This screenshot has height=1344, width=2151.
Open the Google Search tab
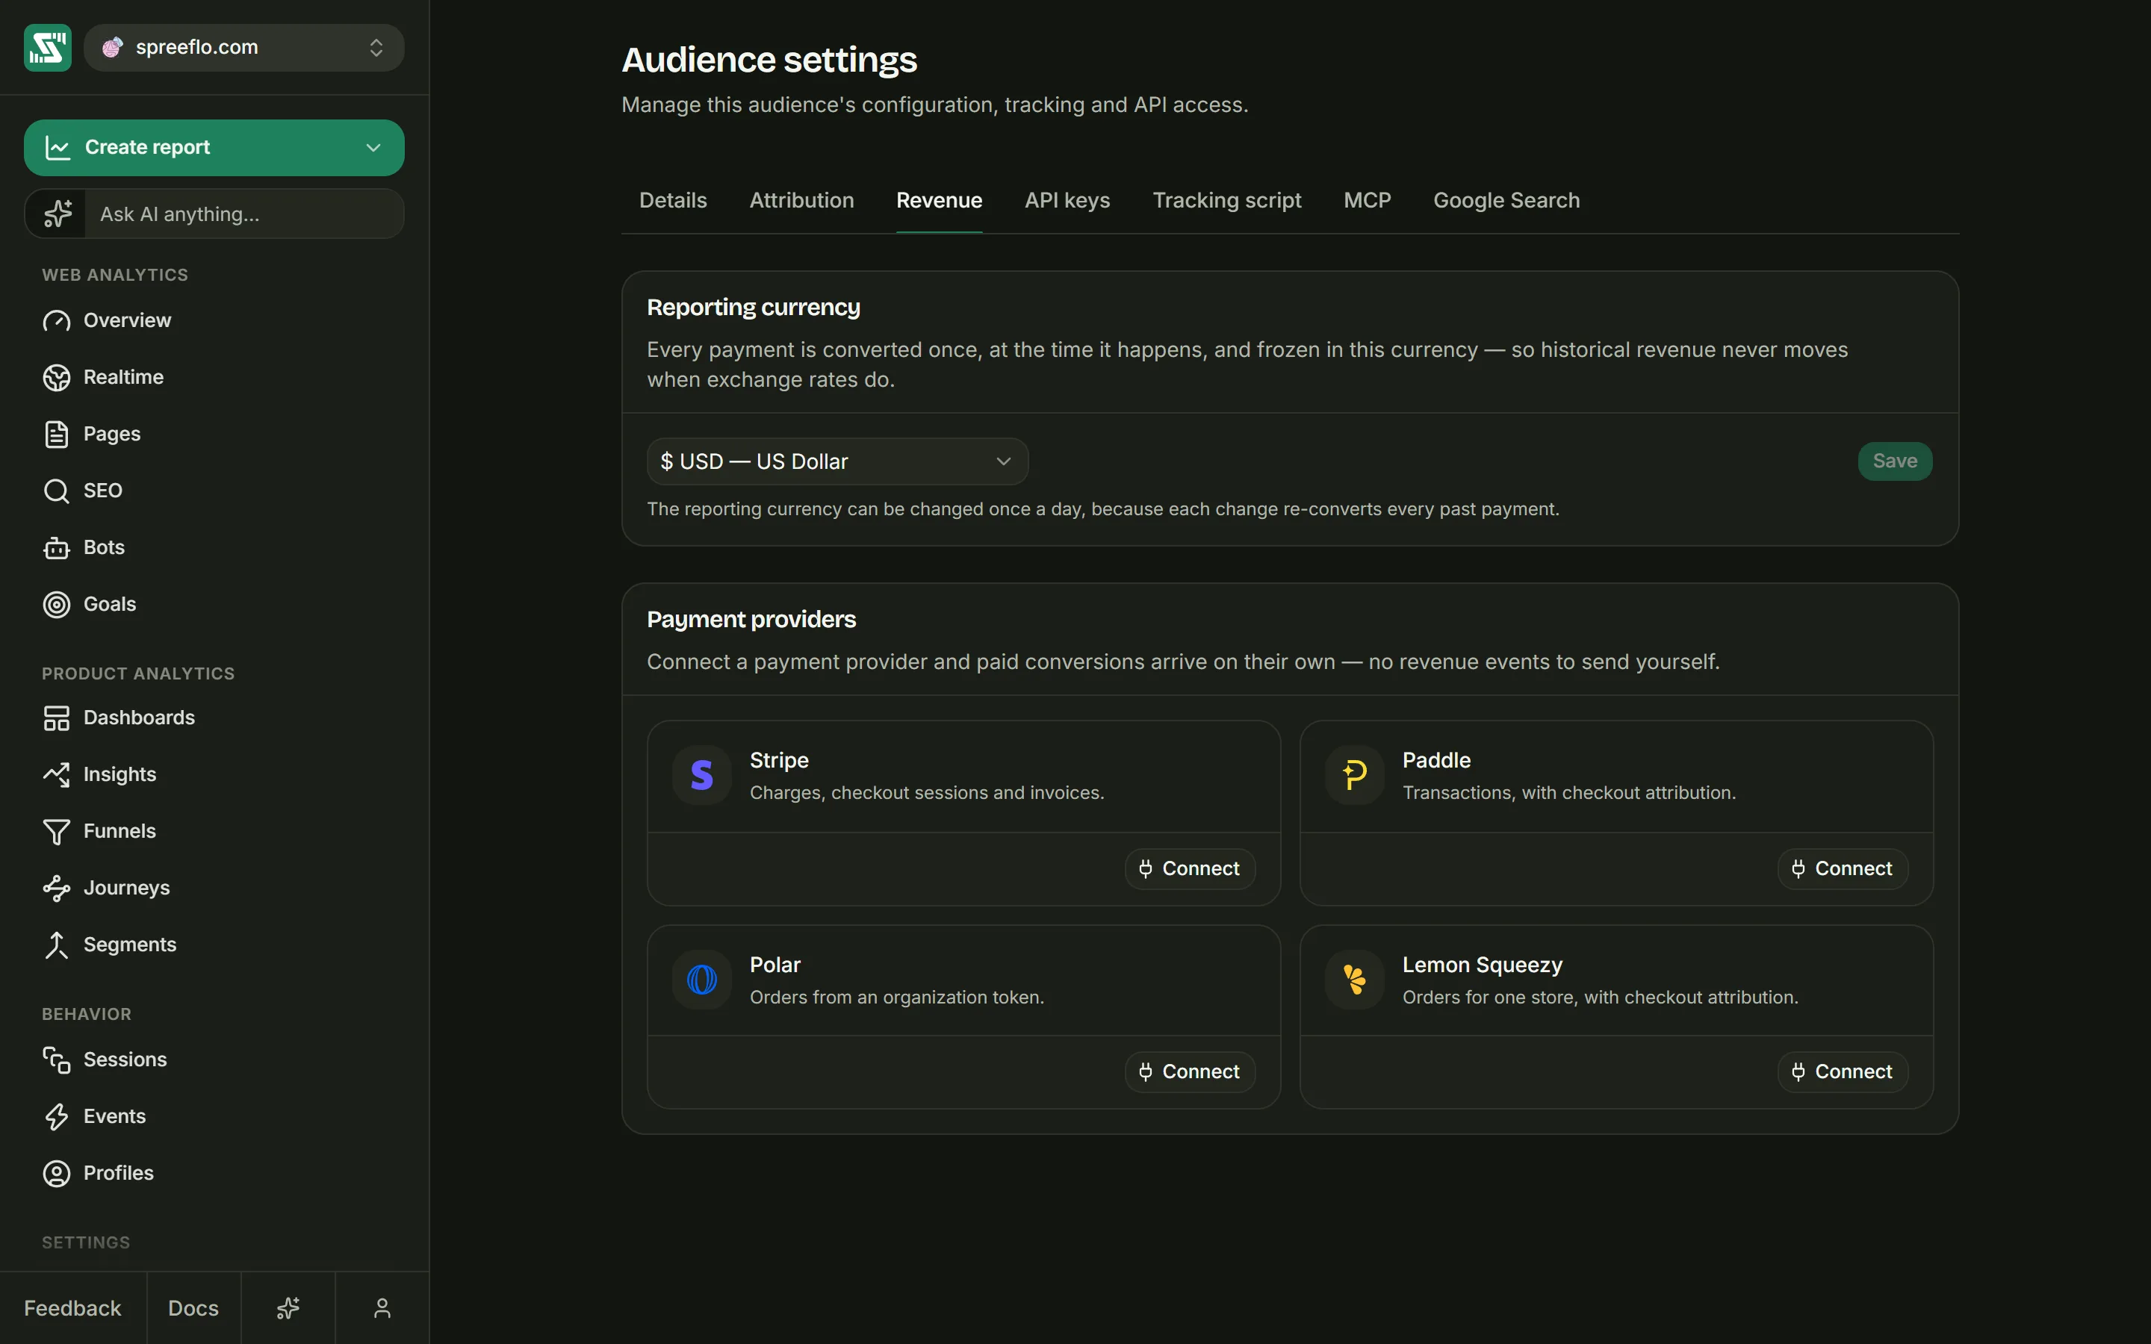[x=1506, y=201]
